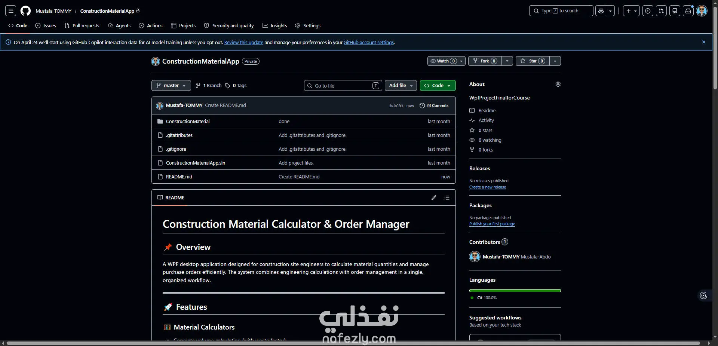718x346 pixels.
Task: Star the ConstructionMaterialApp repository
Action: coord(533,61)
